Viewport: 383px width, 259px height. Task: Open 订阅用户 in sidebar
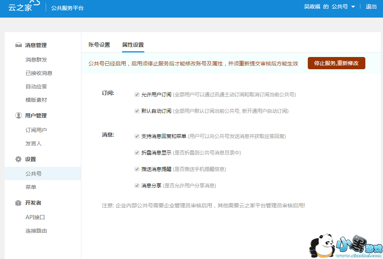36,130
